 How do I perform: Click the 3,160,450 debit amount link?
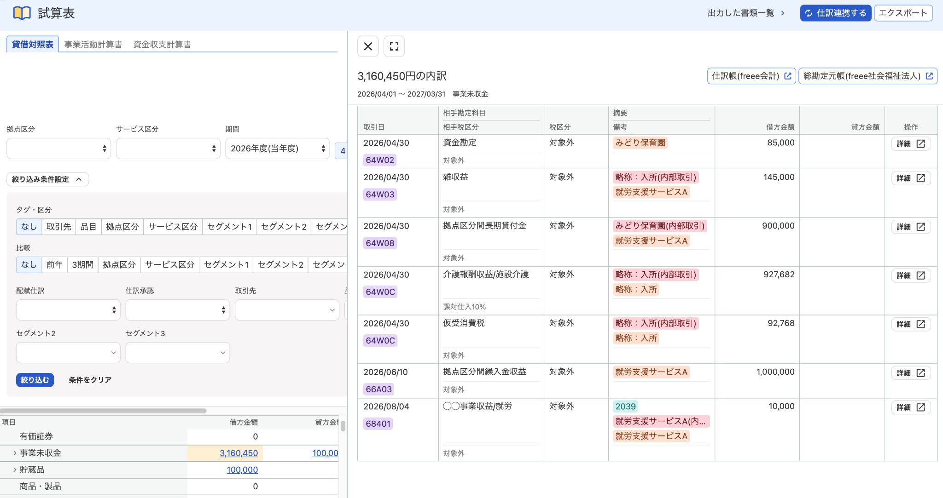(x=239, y=453)
